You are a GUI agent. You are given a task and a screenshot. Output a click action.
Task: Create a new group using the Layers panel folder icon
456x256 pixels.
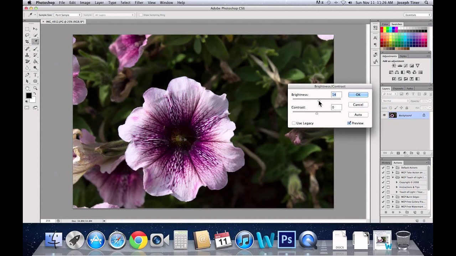[x=411, y=153]
